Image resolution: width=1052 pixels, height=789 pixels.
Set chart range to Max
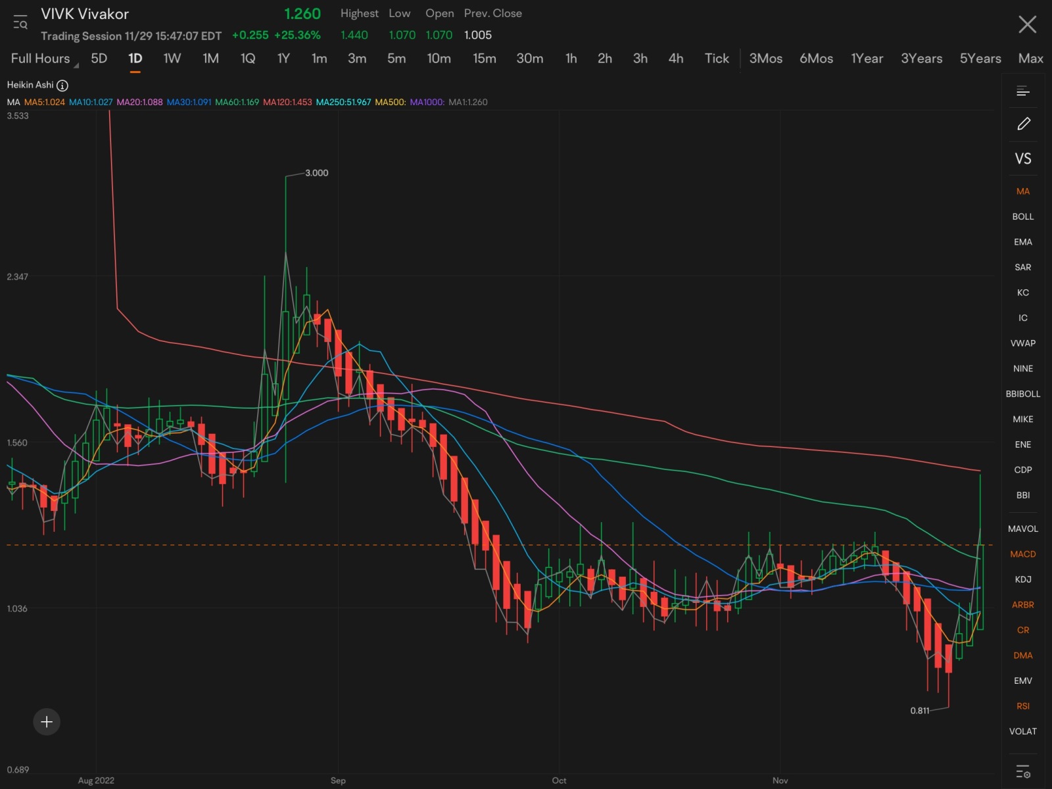coord(1030,59)
